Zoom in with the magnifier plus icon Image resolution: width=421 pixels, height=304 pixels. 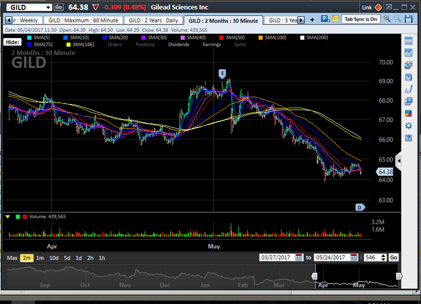[x=387, y=19]
